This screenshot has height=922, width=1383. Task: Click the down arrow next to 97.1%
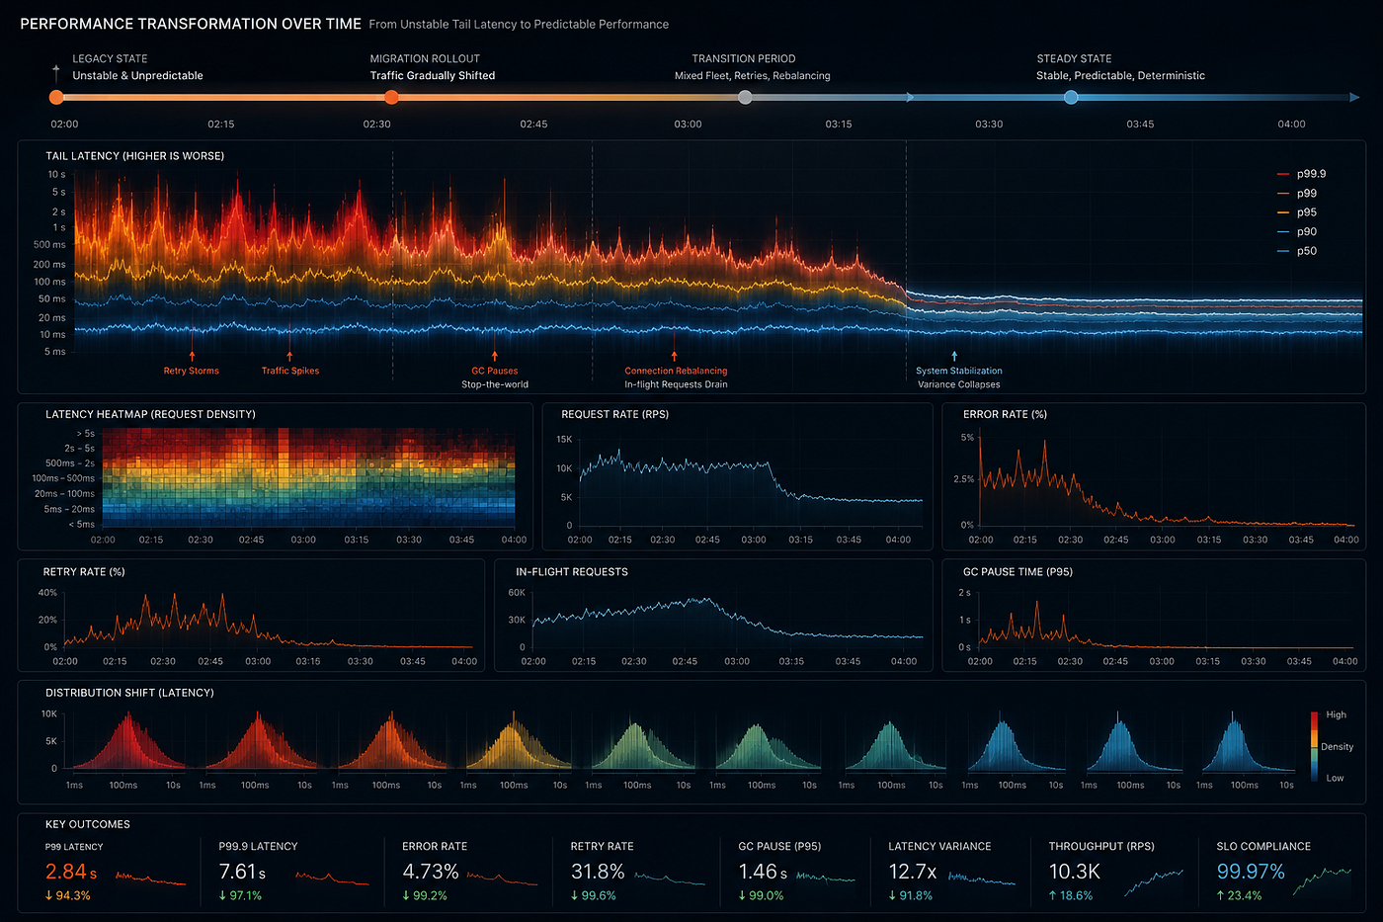tap(222, 895)
